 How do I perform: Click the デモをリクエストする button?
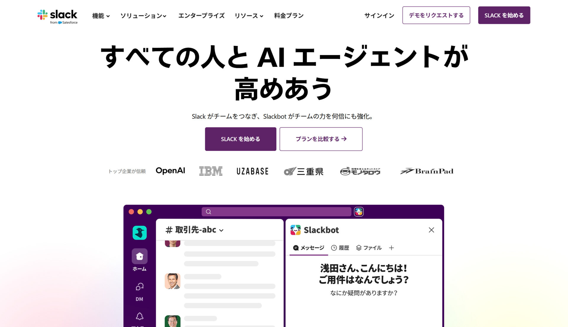coord(436,15)
